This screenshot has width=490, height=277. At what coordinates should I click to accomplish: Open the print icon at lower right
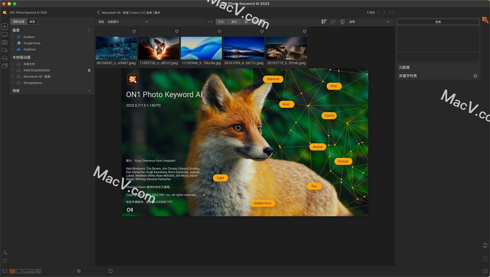click(x=485, y=245)
